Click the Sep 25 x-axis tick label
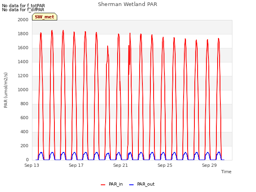The height and width of the screenshot is (192, 256). coord(165,165)
